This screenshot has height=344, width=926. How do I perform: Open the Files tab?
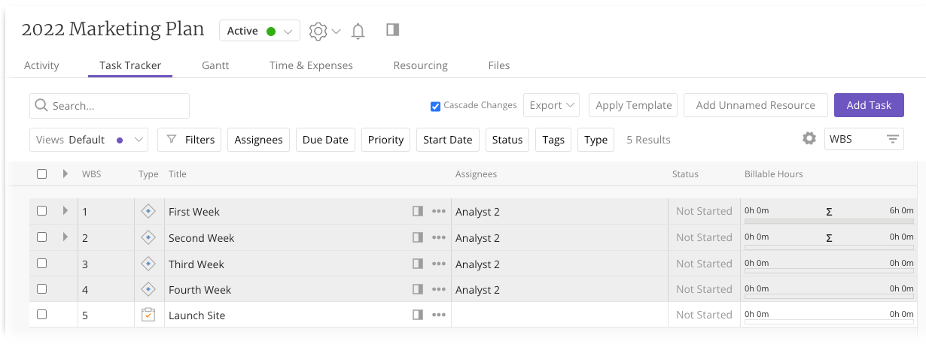pyautogui.click(x=499, y=65)
